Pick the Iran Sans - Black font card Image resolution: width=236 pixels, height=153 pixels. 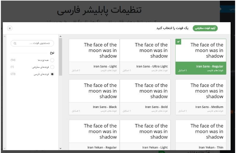point(94,97)
